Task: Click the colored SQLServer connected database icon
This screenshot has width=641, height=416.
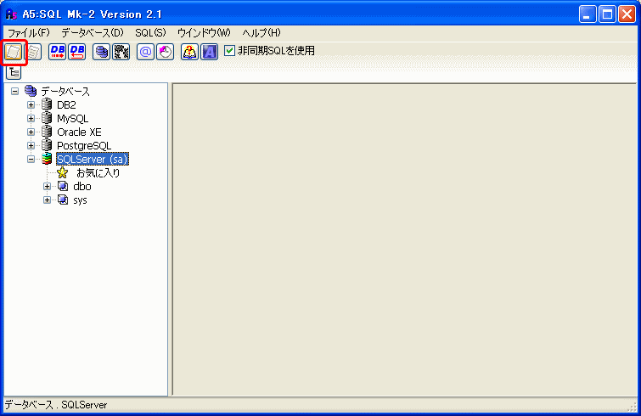Action: (47, 159)
